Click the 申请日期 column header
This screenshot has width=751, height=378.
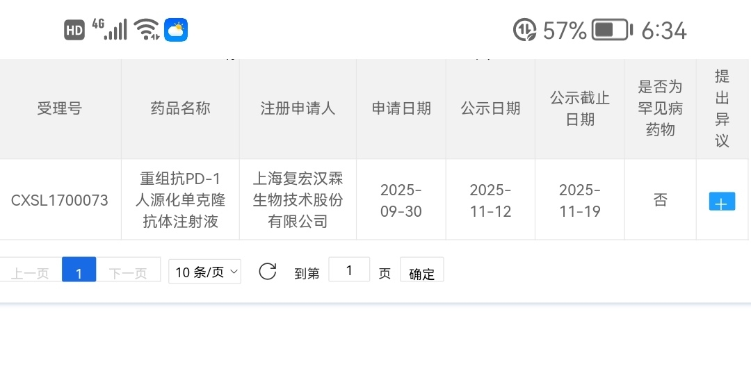tap(401, 108)
